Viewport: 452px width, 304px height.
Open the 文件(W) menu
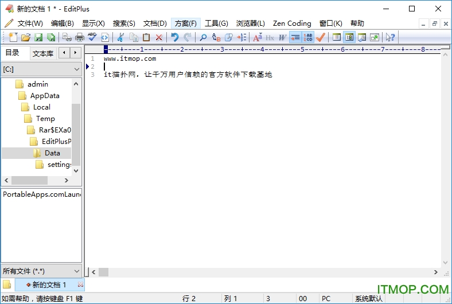tap(30, 24)
